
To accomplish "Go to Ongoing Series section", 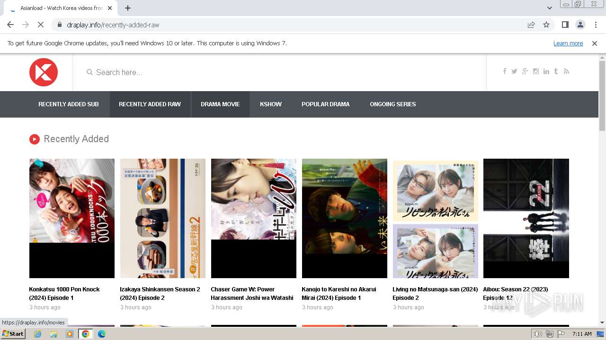I will coord(393,104).
